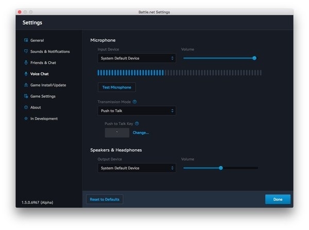The height and width of the screenshot is (230, 309).
Task: Open the microphone Input Device dropdown
Action: [x=137, y=58]
